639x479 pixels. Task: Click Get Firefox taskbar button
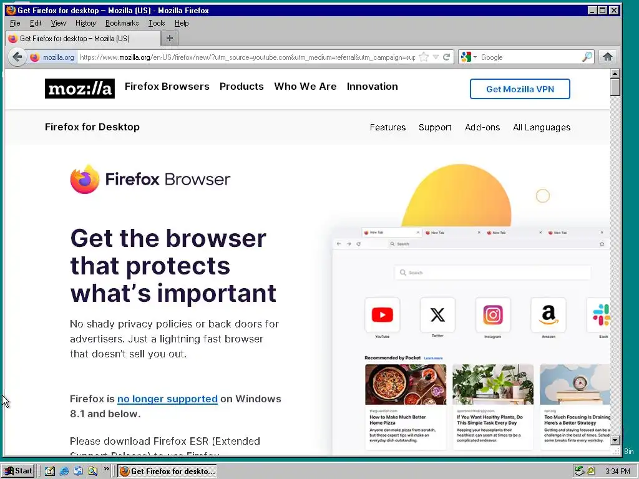click(x=167, y=472)
